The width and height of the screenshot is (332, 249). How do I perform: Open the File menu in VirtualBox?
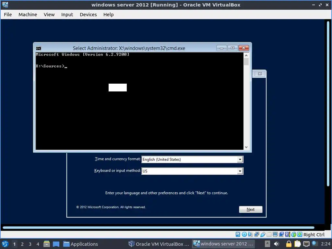point(8,15)
